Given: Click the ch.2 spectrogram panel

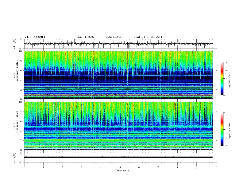Looking at the screenshot, I should (x=118, y=126).
